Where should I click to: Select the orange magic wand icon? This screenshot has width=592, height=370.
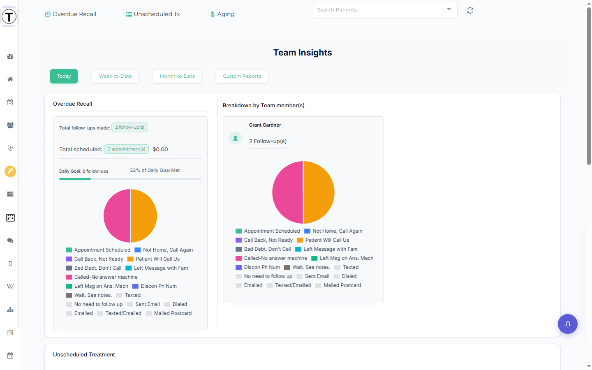[10, 171]
